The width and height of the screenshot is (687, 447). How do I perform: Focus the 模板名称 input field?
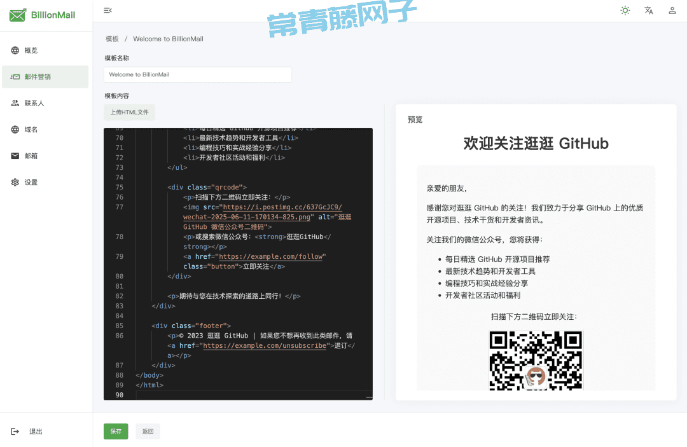pyautogui.click(x=197, y=74)
